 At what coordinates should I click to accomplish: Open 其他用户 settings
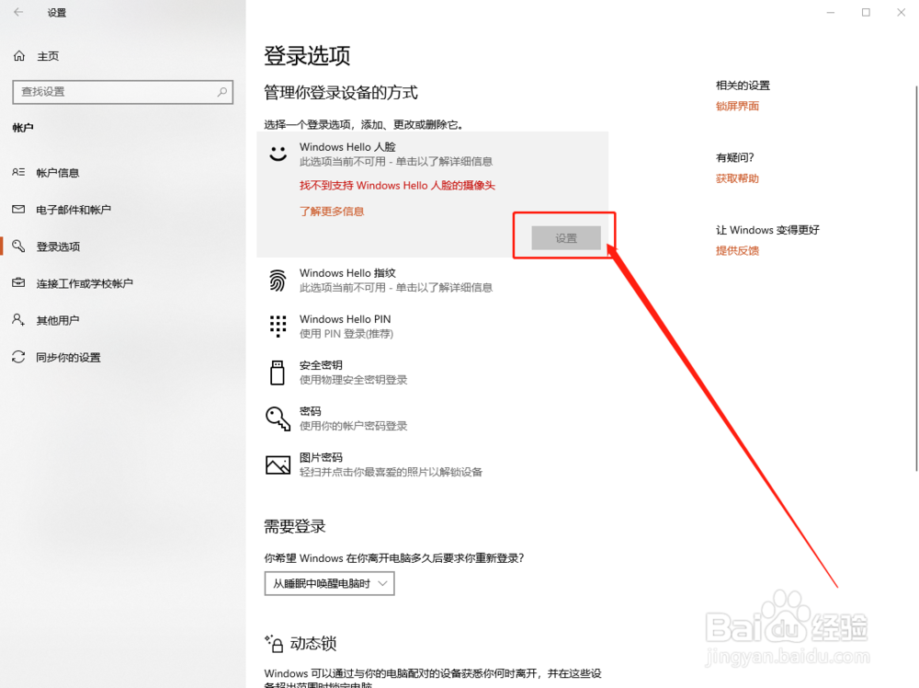click(x=57, y=320)
